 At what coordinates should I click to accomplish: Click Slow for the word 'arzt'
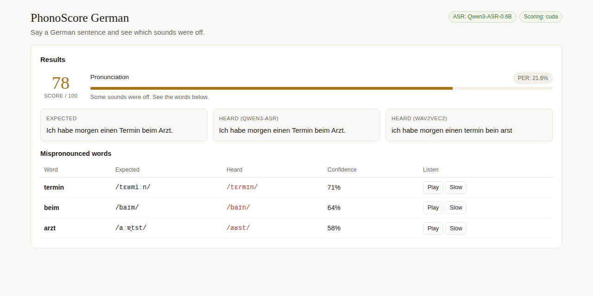pyautogui.click(x=456, y=228)
